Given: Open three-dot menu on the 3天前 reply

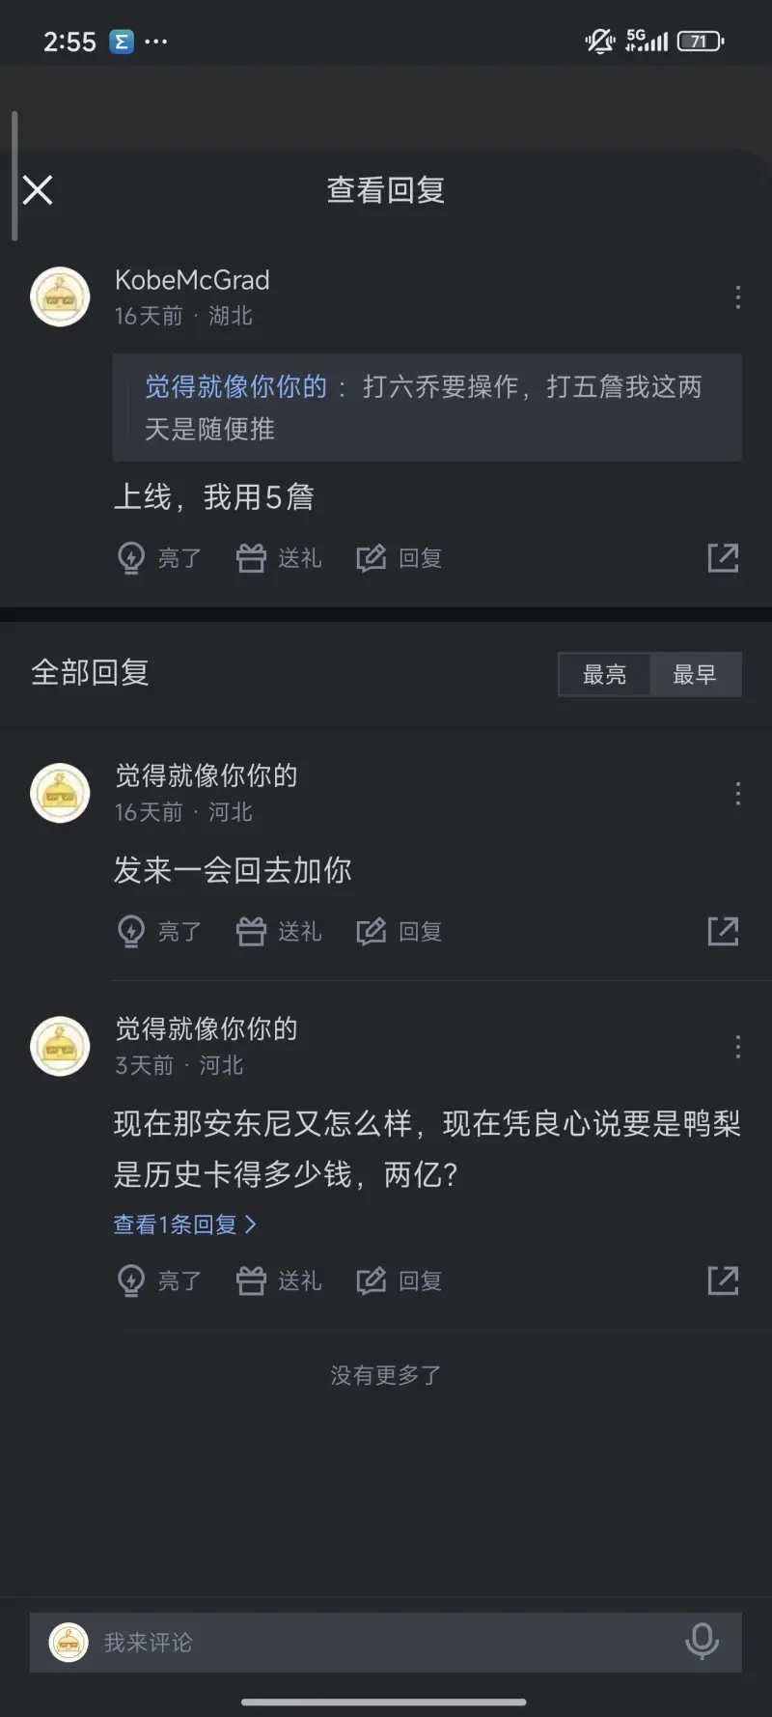Looking at the screenshot, I should [x=738, y=1047].
